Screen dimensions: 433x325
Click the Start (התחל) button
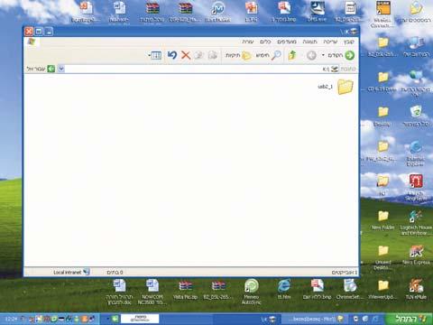(x=409, y=319)
